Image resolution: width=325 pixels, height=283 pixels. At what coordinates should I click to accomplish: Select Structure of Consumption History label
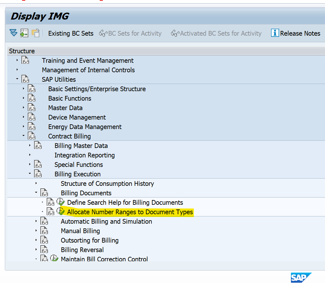[107, 184]
